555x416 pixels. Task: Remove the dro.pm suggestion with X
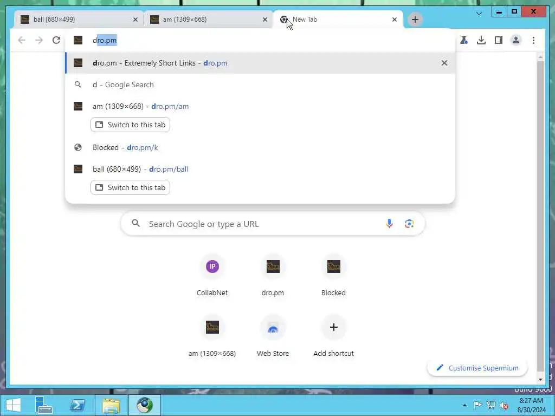click(x=444, y=63)
